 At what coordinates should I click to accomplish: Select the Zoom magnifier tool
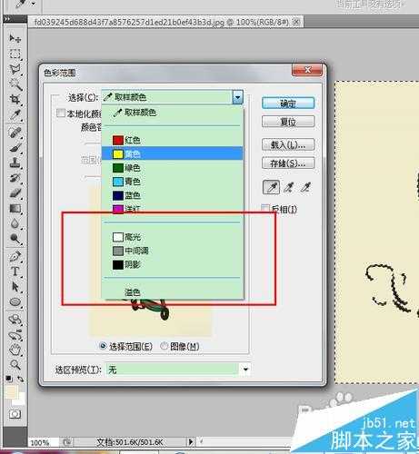pyautogui.click(x=15, y=365)
